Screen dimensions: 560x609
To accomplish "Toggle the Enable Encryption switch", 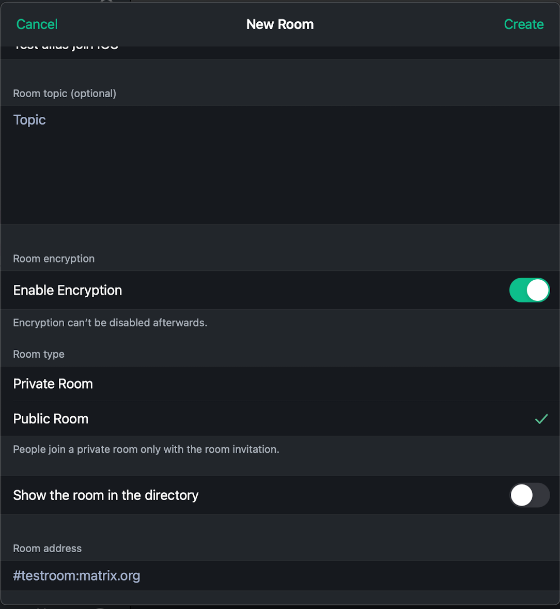I will click(x=530, y=290).
